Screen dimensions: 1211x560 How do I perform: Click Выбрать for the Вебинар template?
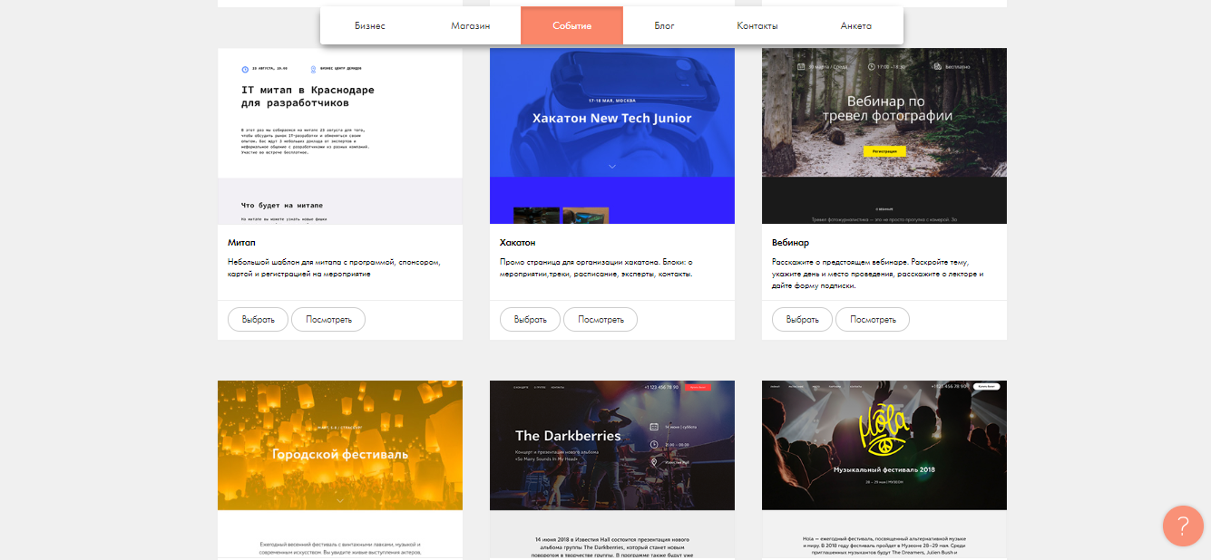point(802,319)
